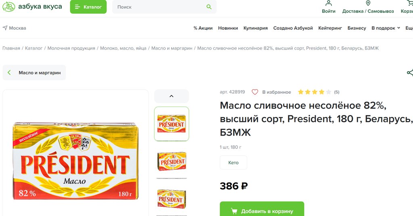Click the back arrow next to Масло и маргарин
This screenshot has height=216, width=413.
click(x=9, y=73)
